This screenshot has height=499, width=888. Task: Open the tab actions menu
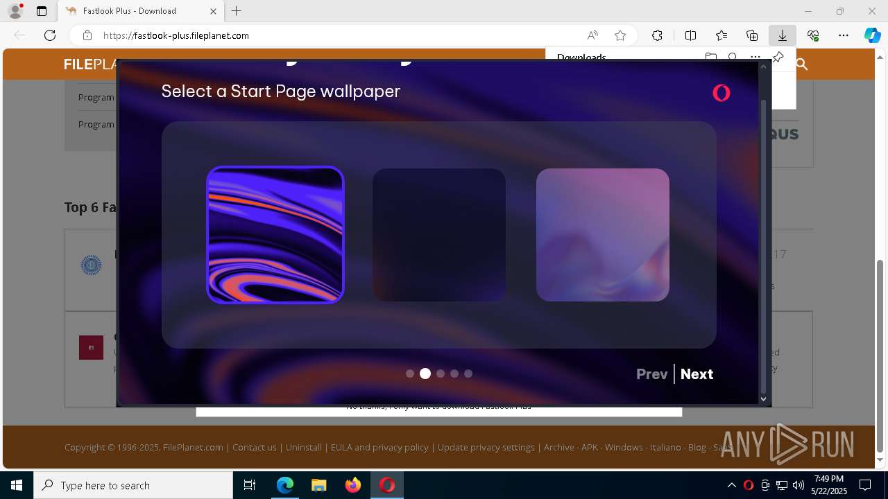42,11
